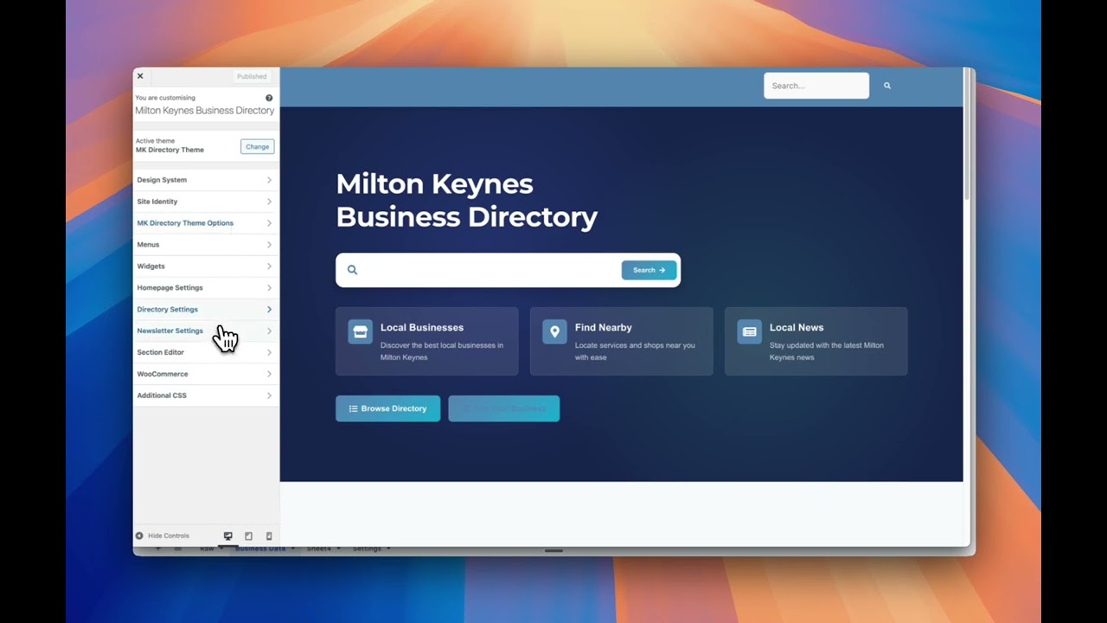Open the customizer help question-mark icon
This screenshot has height=623, width=1107.
click(x=269, y=98)
